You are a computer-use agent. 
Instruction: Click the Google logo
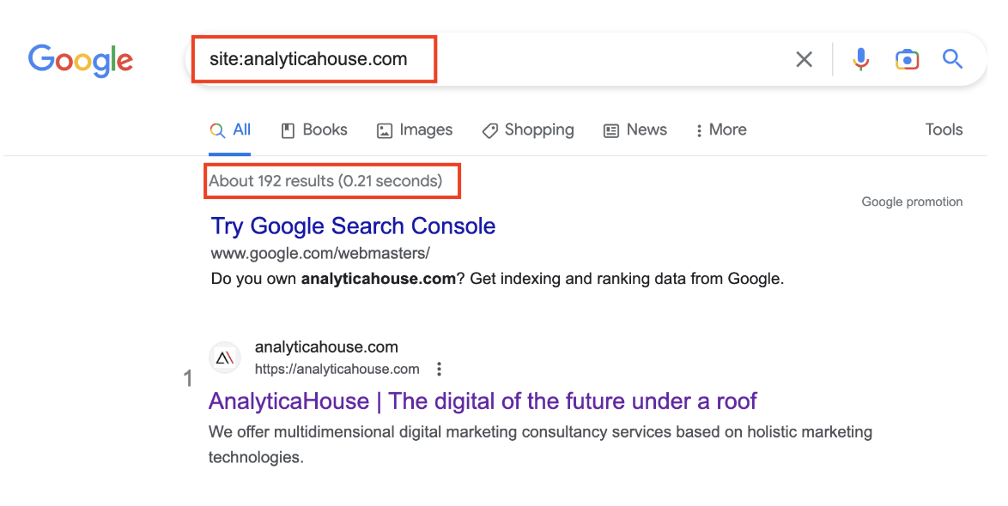tap(81, 60)
